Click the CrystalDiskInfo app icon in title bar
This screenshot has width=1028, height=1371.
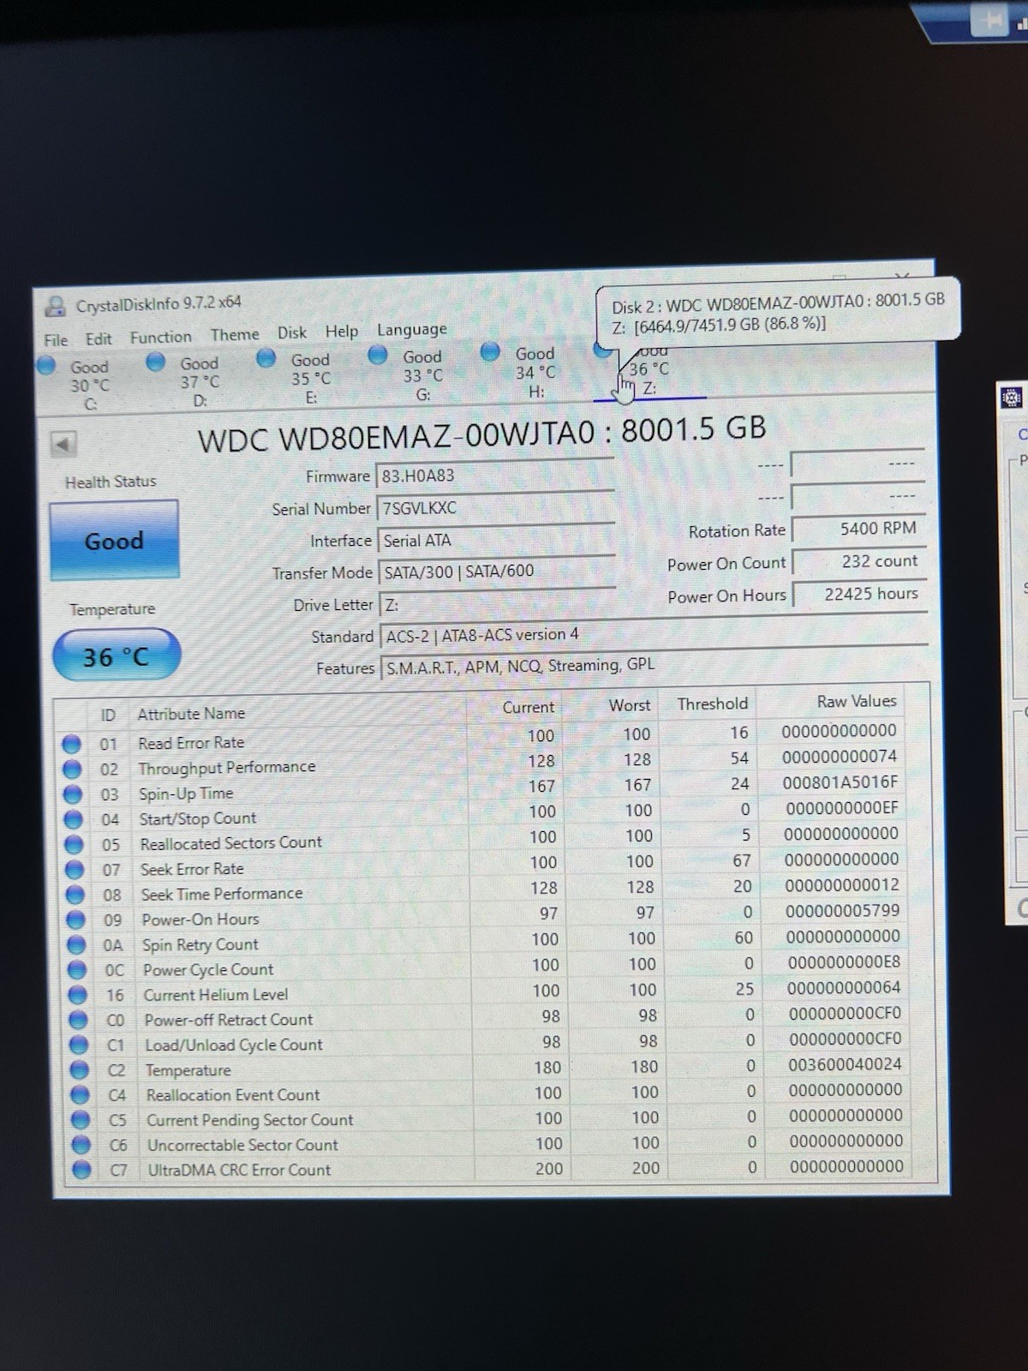pyautogui.click(x=56, y=306)
